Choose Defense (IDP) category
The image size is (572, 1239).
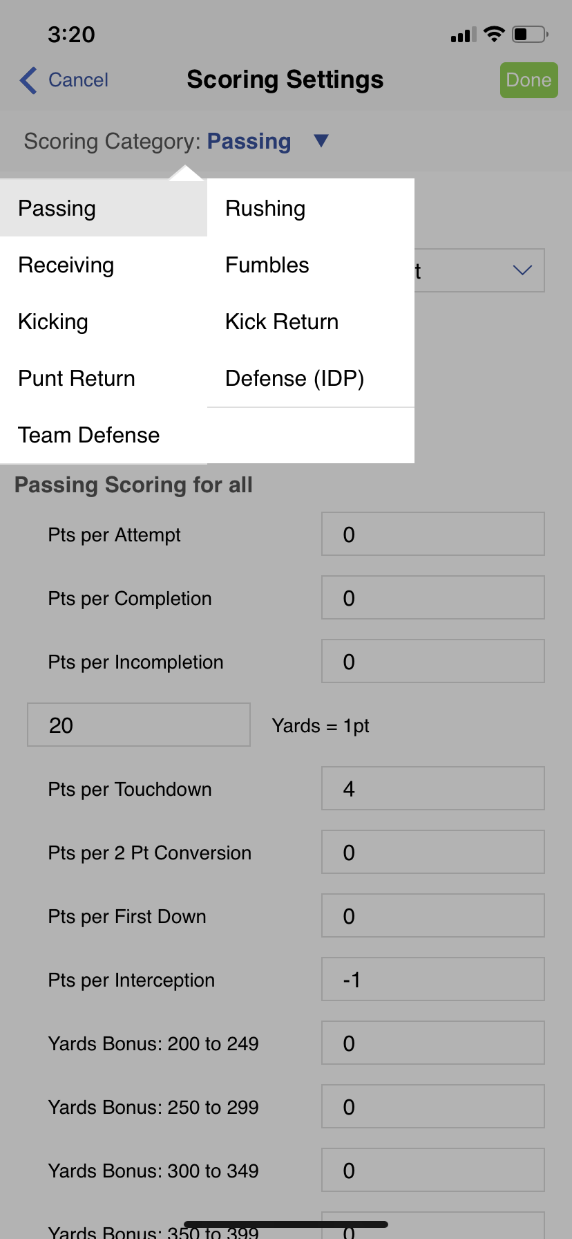click(x=295, y=378)
